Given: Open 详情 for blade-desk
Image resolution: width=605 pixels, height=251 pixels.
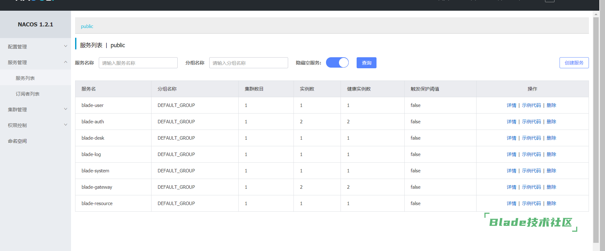Looking at the screenshot, I should point(512,138).
